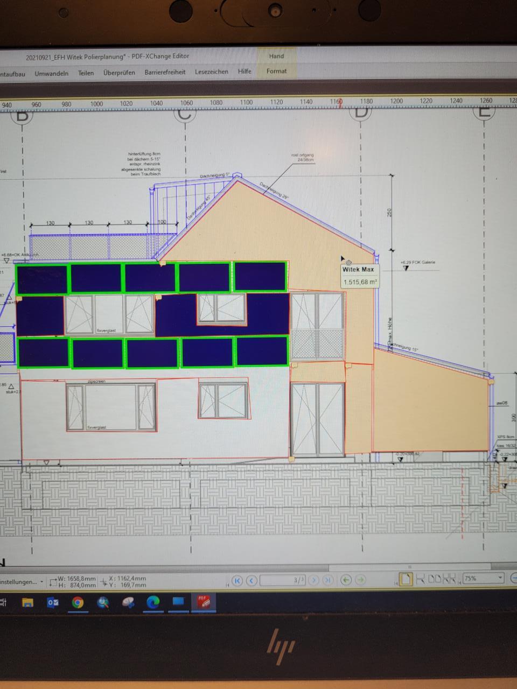
Task: Click the X: 1162,4mm coordinate readout
Action: pos(128,579)
